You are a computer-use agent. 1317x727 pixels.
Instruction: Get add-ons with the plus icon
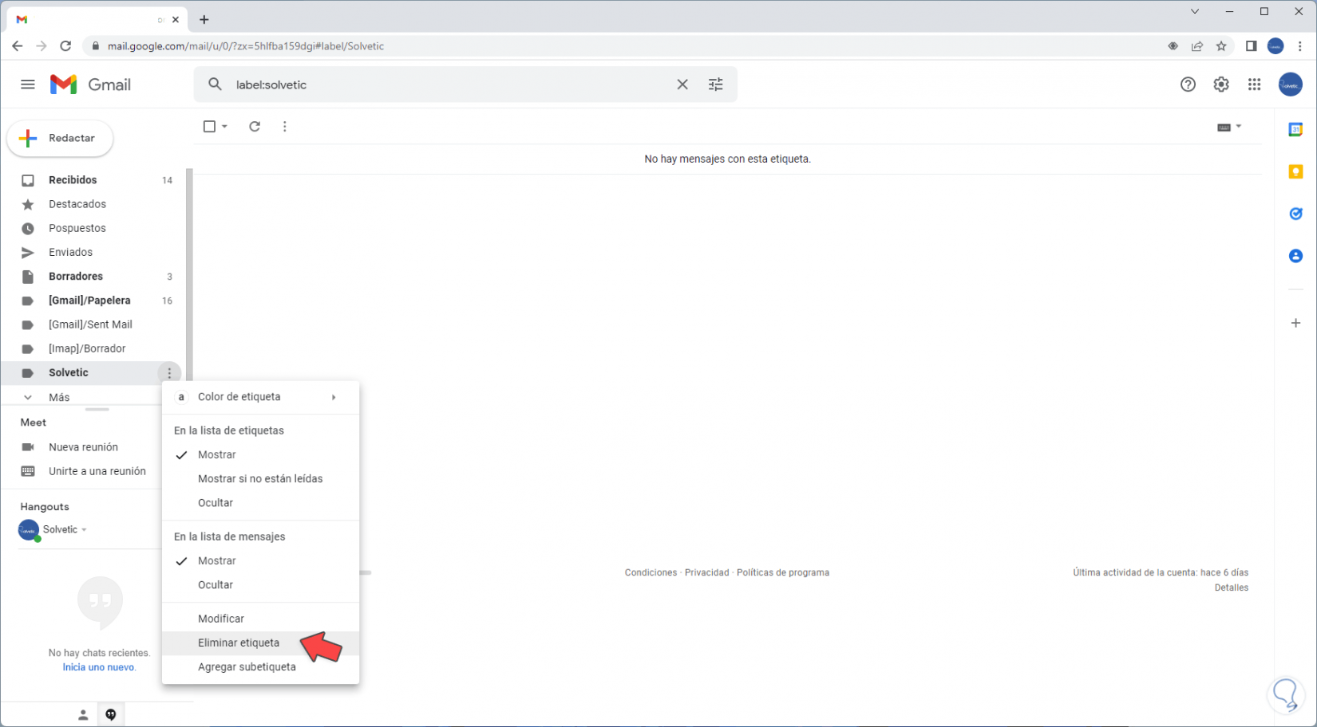click(x=1295, y=323)
